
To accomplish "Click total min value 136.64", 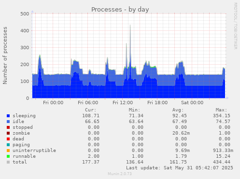I will pyautogui.click(x=135, y=162).
